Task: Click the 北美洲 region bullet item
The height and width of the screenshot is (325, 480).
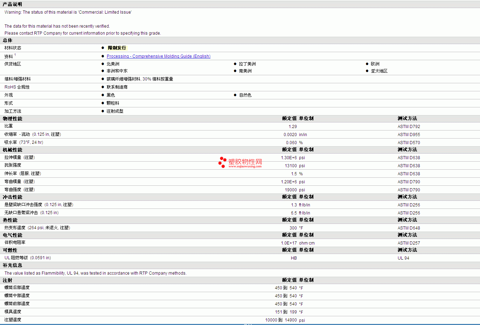Action: pos(113,64)
